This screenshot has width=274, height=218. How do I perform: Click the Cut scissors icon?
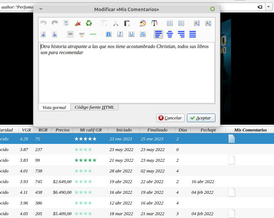point(116,23)
